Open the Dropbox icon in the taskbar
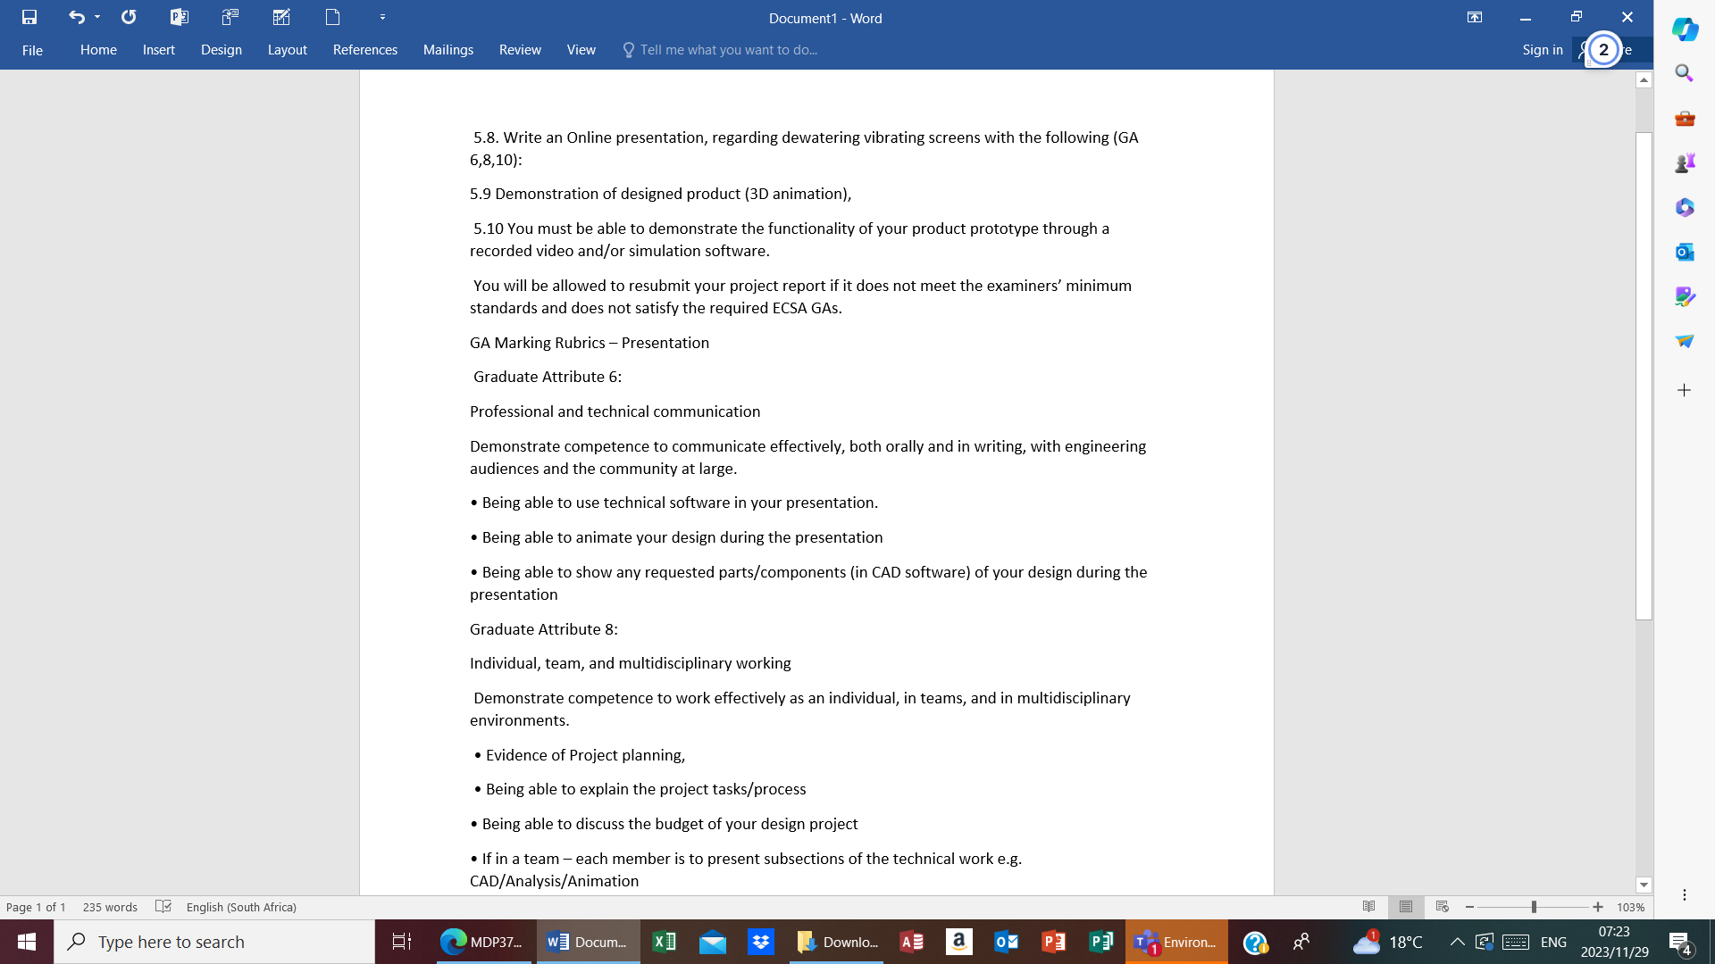Viewport: 1715px width, 964px height. pyautogui.click(x=761, y=942)
